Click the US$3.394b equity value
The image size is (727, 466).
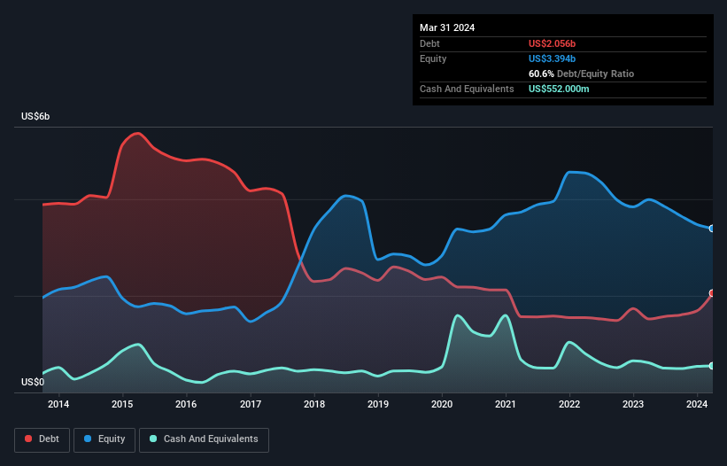pyautogui.click(x=552, y=58)
